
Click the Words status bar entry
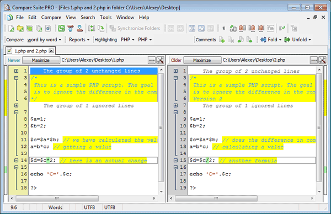click(55, 207)
